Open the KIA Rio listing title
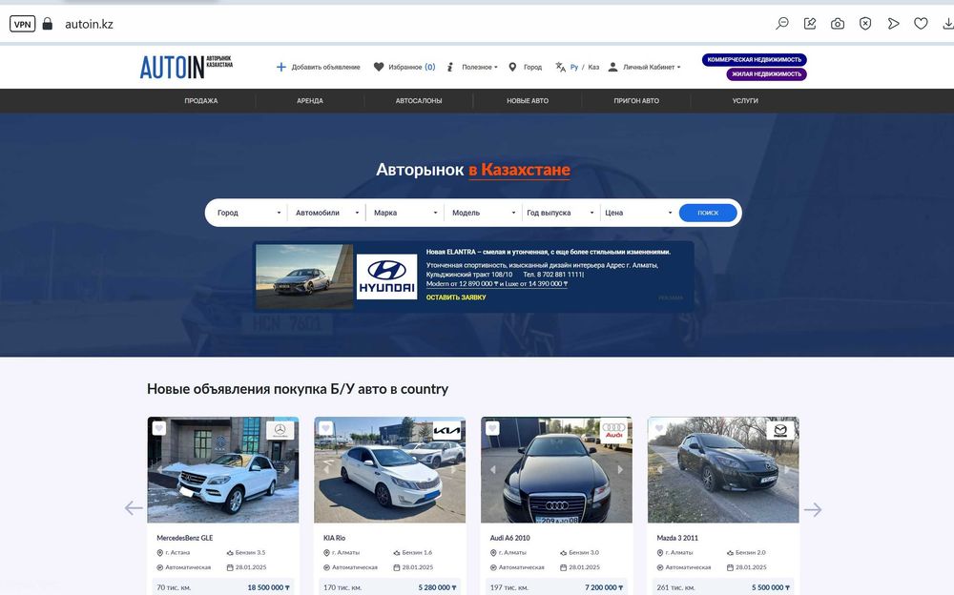954x595 pixels. pyautogui.click(x=335, y=538)
